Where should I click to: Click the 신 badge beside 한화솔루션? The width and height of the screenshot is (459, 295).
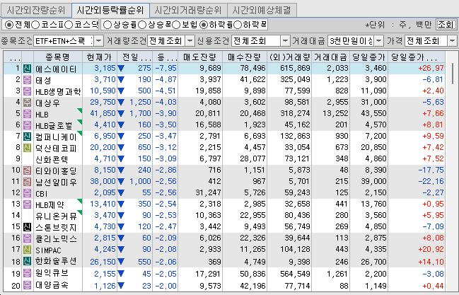(27, 261)
